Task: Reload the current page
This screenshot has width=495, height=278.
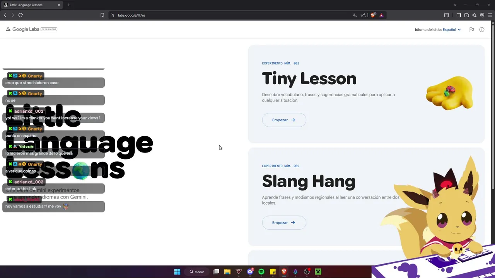Action: pyautogui.click(x=20, y=15)
